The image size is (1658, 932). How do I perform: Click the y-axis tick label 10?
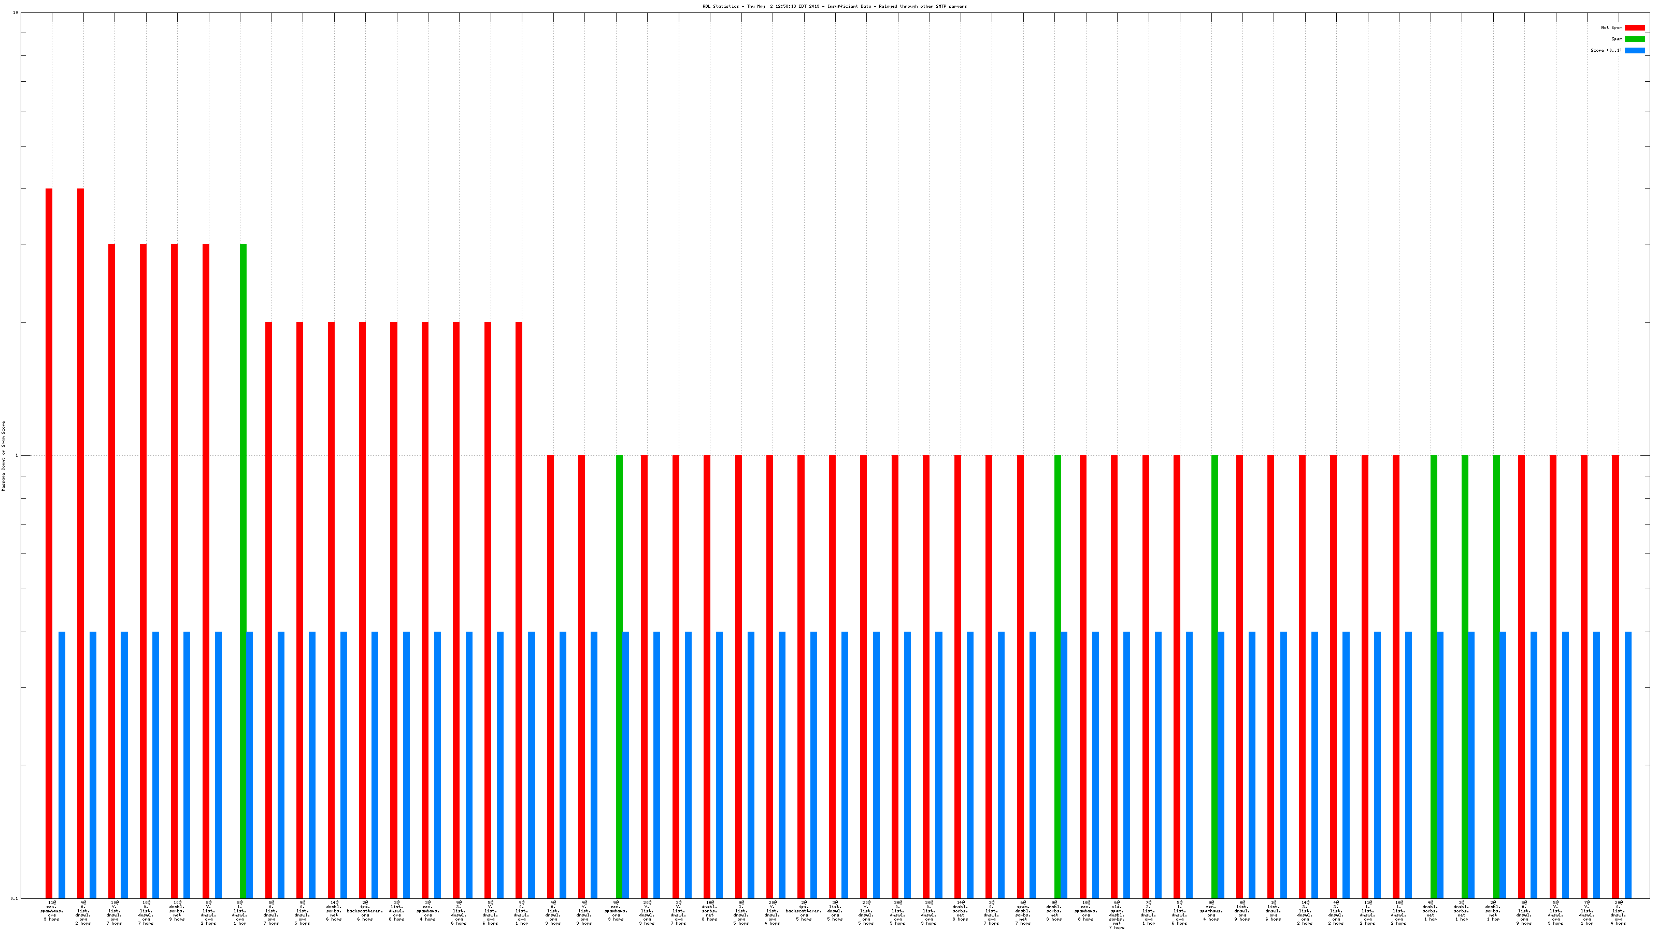16,13
